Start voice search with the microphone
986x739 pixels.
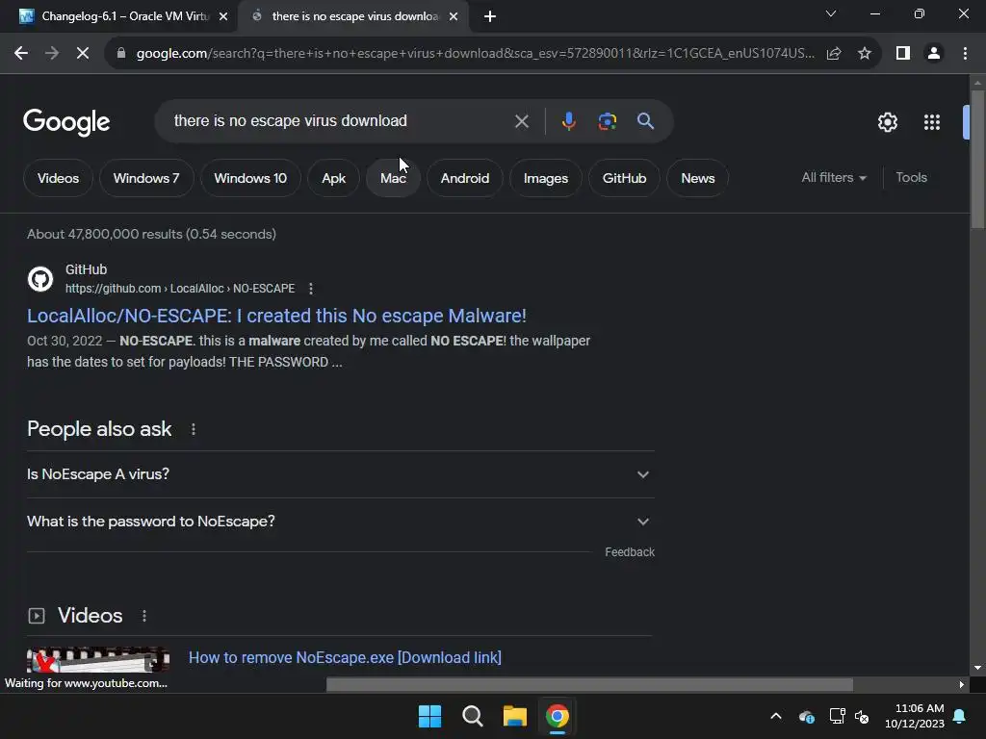pyautogui.click(x=568, y=121)
